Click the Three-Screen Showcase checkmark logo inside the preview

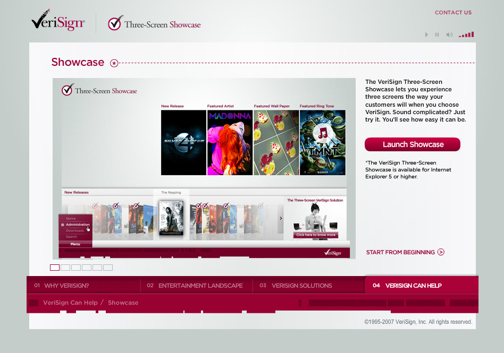tap(99, 90)
